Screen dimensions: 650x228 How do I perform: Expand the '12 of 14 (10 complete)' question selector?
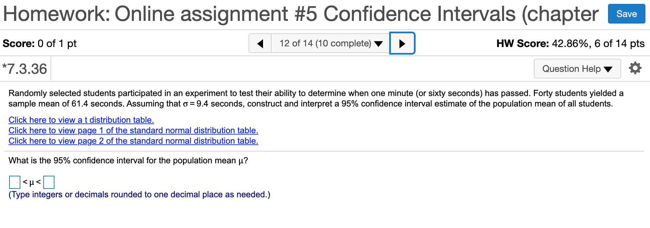(330, 43)
